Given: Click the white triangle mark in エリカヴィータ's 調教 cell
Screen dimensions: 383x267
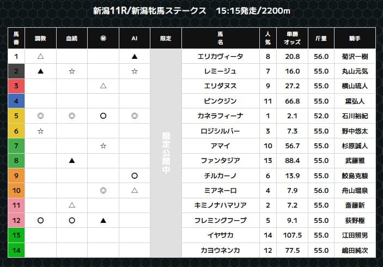Looking at the screenshot, I should click(x=40, y=56).
